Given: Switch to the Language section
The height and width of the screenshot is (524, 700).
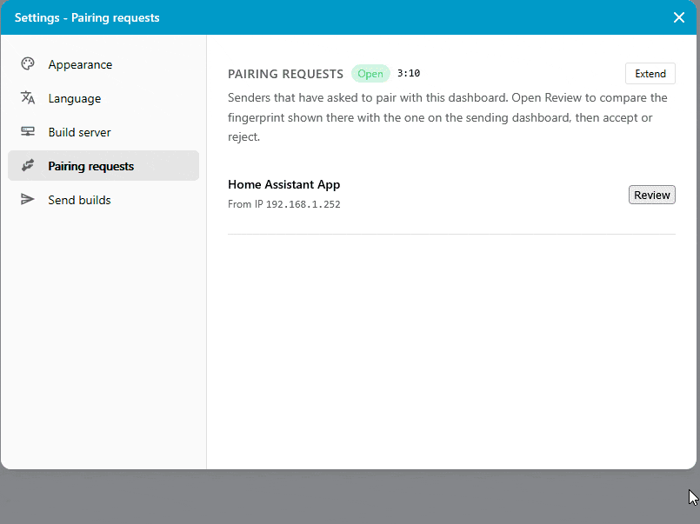Looking at the screenshot, I should coord(103,98).
